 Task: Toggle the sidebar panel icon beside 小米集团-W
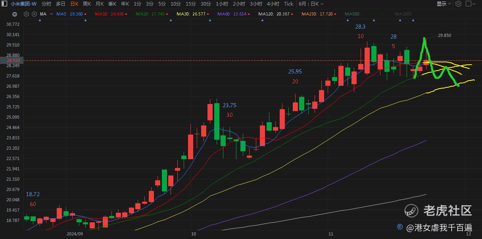5,4
